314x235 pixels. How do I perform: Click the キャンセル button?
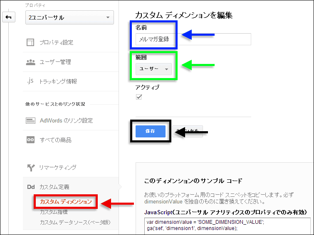[x=188, y=131]
